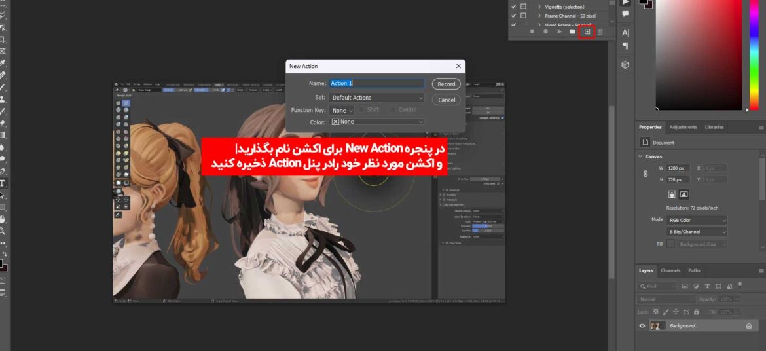This screenshot has height=351, width=766.
Task: Toggle the Frame Channel action checkmark
Action: point(513,16)
